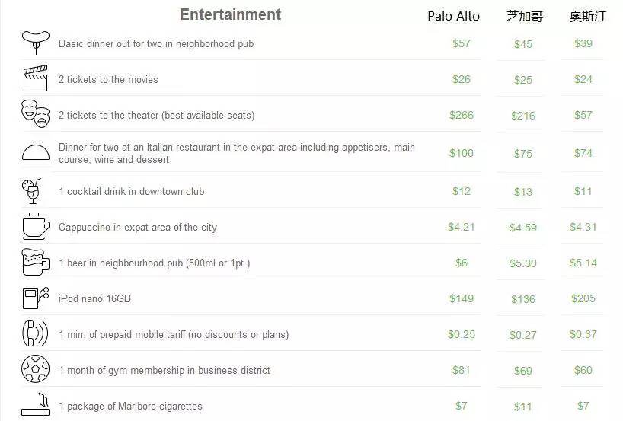
Task: Select the theater masks icon
Action: [35, 114]
